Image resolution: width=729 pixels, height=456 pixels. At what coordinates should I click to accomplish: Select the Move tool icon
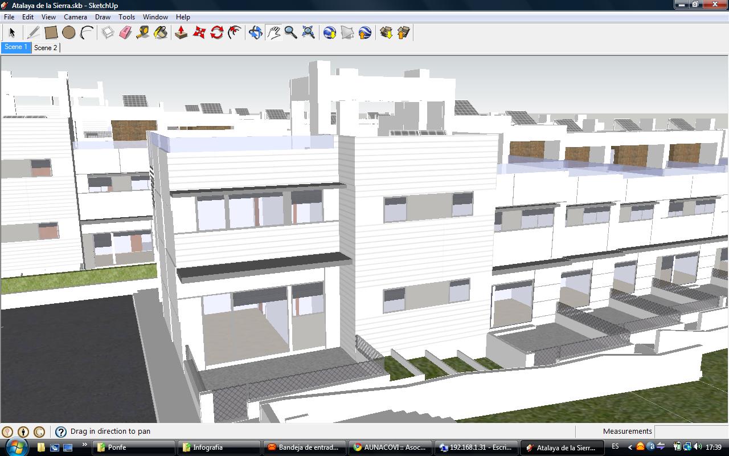coord(199,32)
